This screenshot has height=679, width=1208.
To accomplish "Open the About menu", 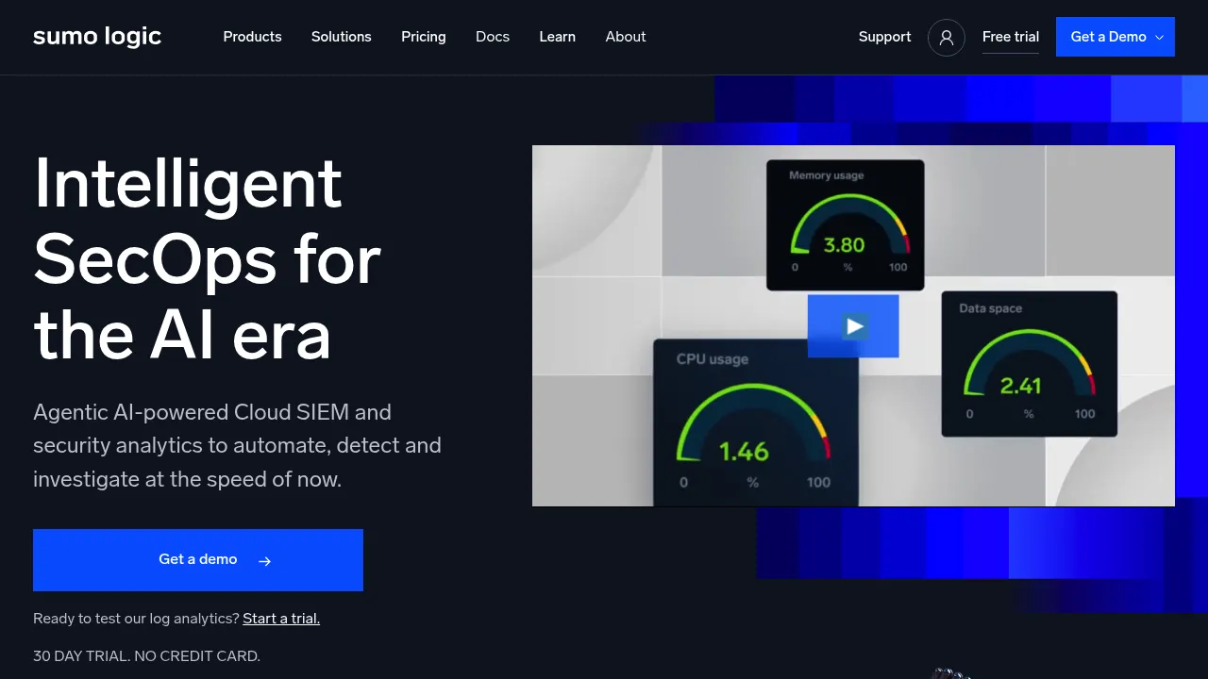I will pos(626,37).
